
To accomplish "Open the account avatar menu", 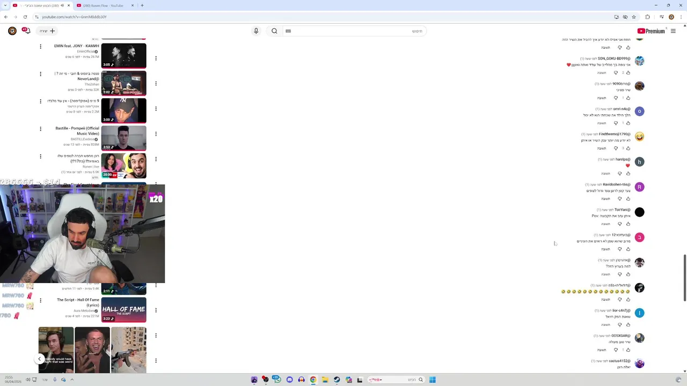I will pyautogui.click(x=12, y=31).
